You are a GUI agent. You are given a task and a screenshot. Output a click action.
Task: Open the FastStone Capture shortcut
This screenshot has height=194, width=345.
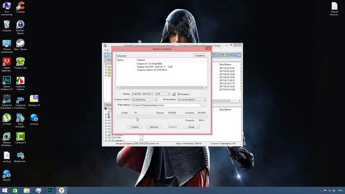(20, 84)
